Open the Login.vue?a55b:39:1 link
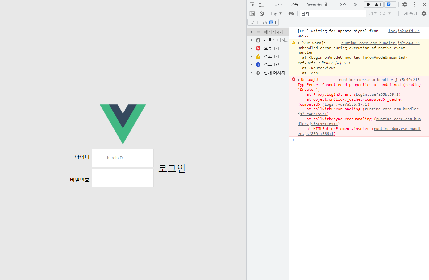The height and width of the screenshot is (280, 429). 377,94
